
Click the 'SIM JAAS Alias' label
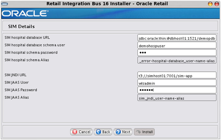16,97
